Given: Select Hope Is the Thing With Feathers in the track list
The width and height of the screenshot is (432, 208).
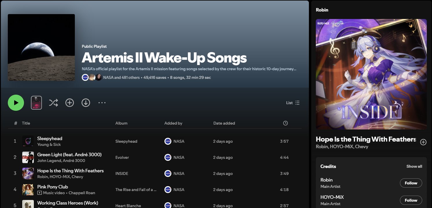Looking at the screenshot, I should pyautogui.click(x=71, y=171).
